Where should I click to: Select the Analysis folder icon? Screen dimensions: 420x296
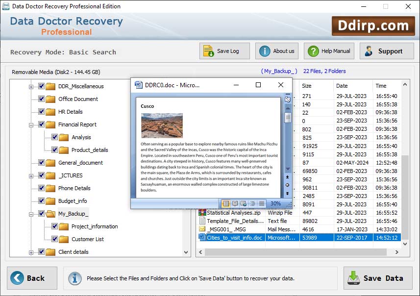(64, 137)
